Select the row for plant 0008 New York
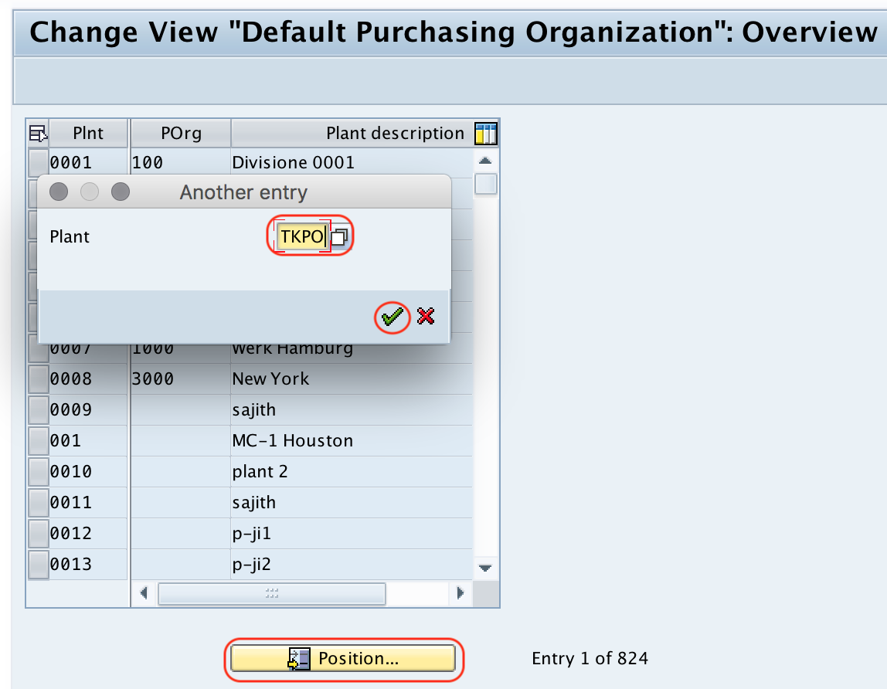Image resolution: width=887 pixels, height=689 pixels. 37,378
